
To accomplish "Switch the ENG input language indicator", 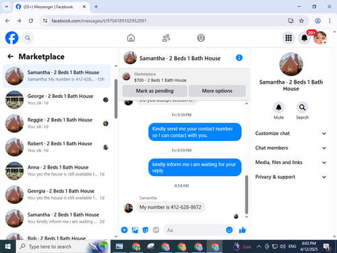I will (x=292, y=246).
